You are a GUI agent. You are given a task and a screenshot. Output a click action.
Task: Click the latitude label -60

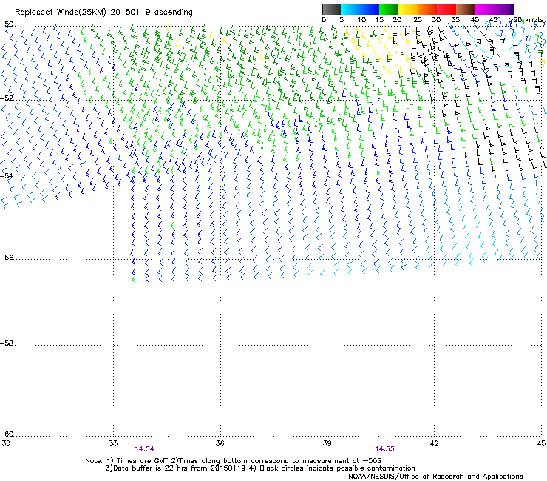(7, 434)
